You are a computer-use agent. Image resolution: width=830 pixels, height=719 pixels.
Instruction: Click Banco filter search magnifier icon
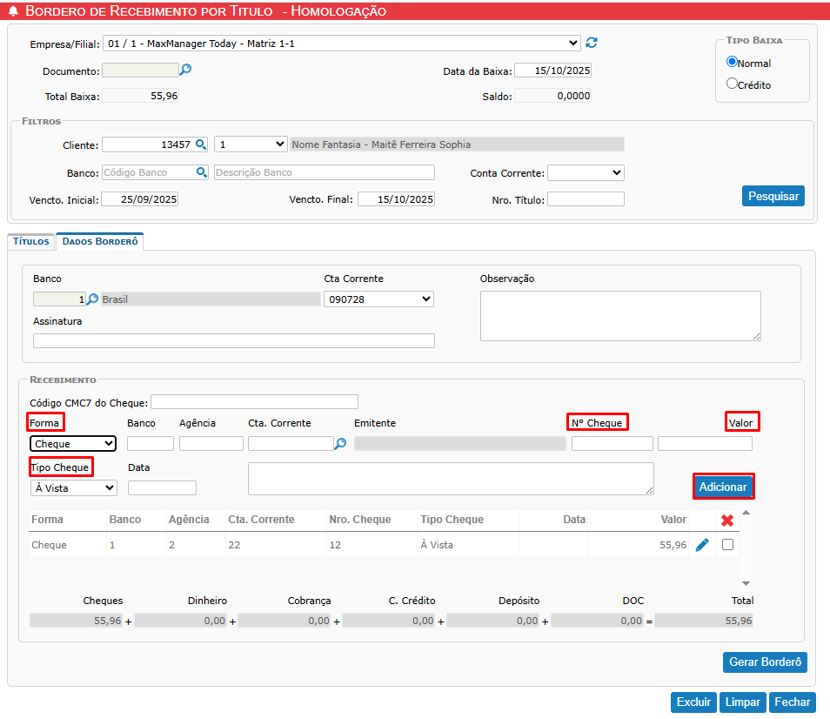point(202,172)
